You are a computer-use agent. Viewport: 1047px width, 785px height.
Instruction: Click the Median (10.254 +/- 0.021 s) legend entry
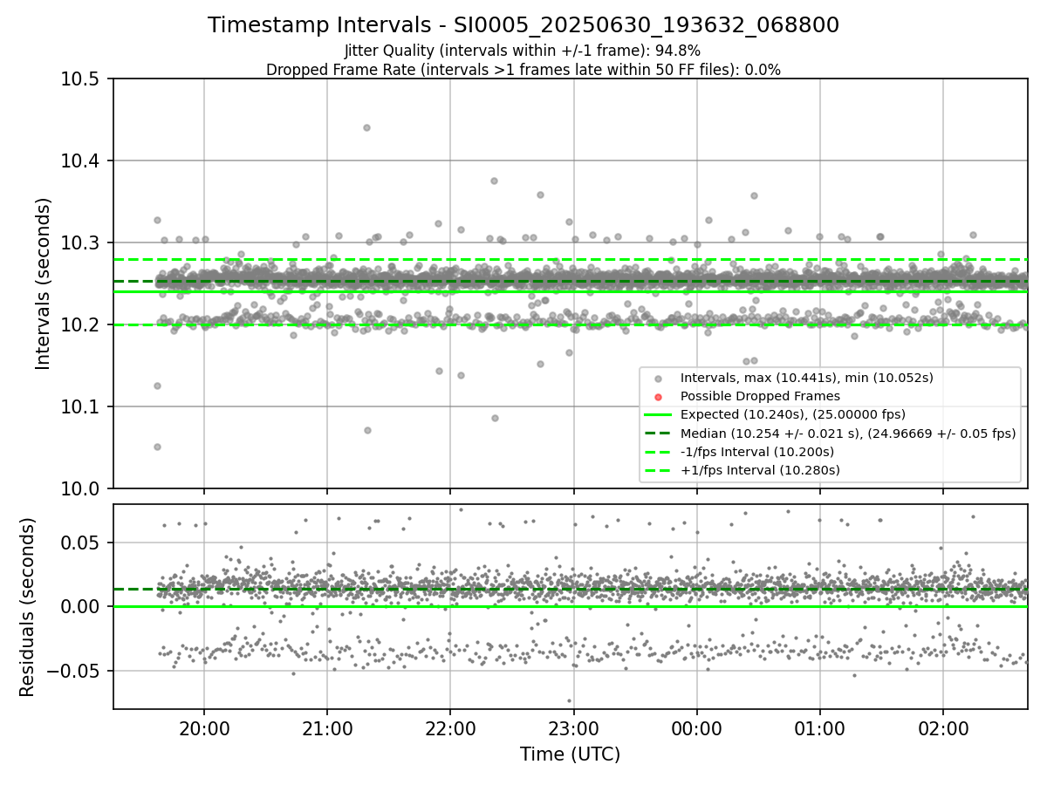pos(848,433)
